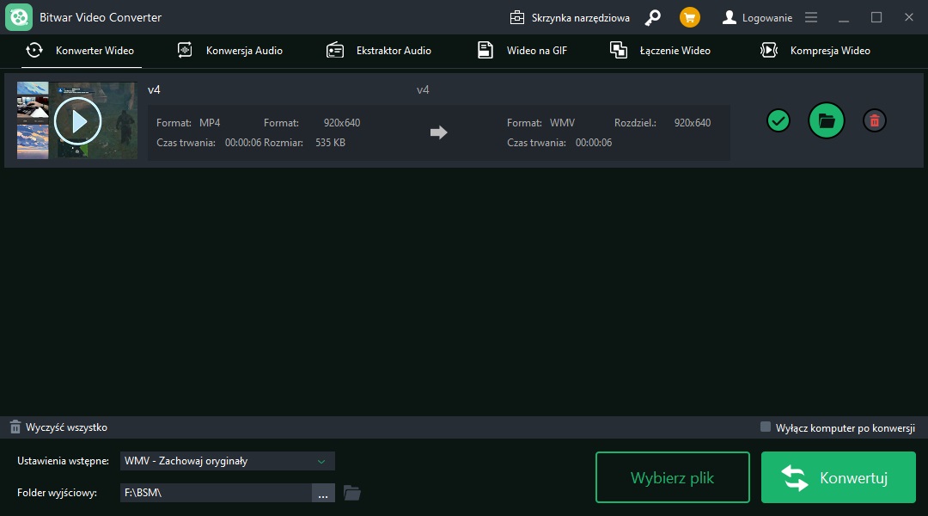The width and height of the screenshot is (928, 516).
Task: Open the converted file's output folder
Action: [x=827, y=120]
